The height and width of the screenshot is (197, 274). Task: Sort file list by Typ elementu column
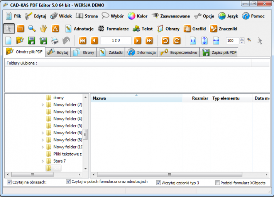pos(231,98)
